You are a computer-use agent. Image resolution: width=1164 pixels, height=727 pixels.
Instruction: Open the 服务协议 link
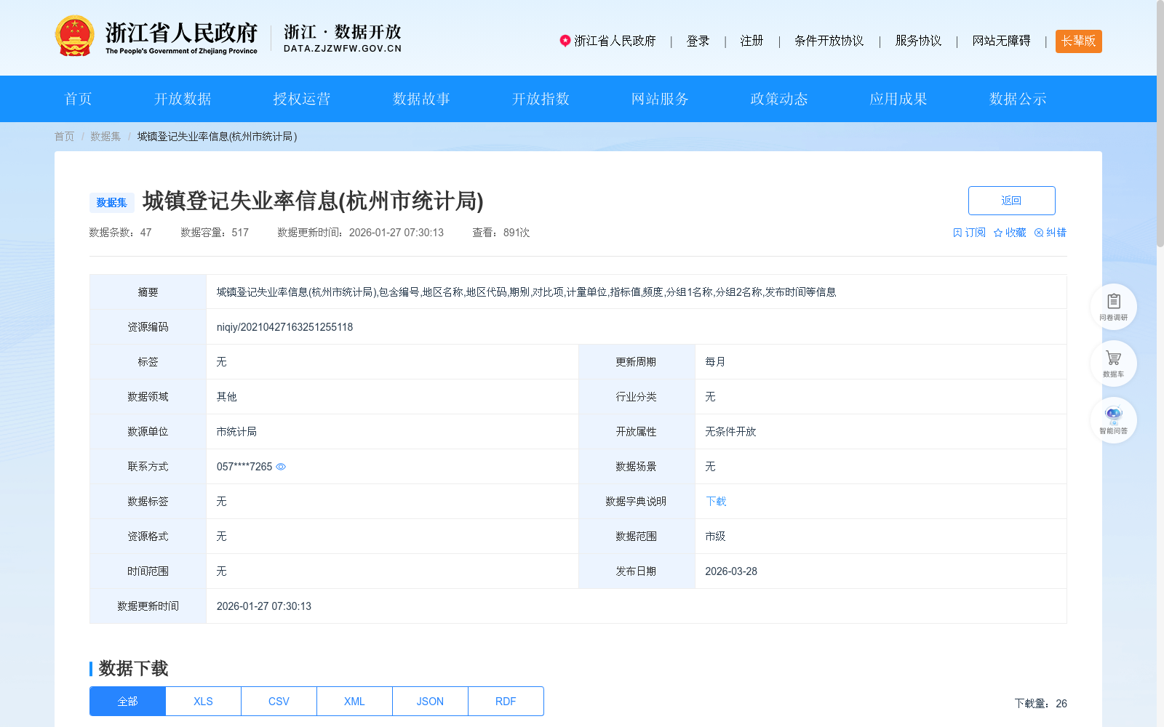(918, 41)
